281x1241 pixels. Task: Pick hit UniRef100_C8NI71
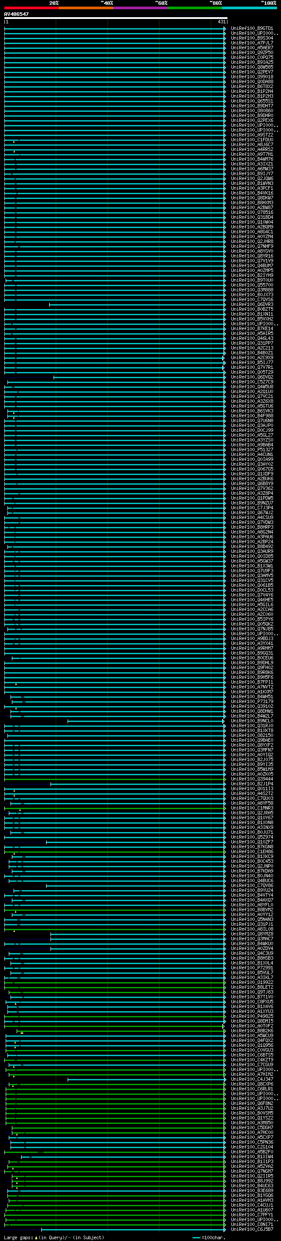[252, 1225]
